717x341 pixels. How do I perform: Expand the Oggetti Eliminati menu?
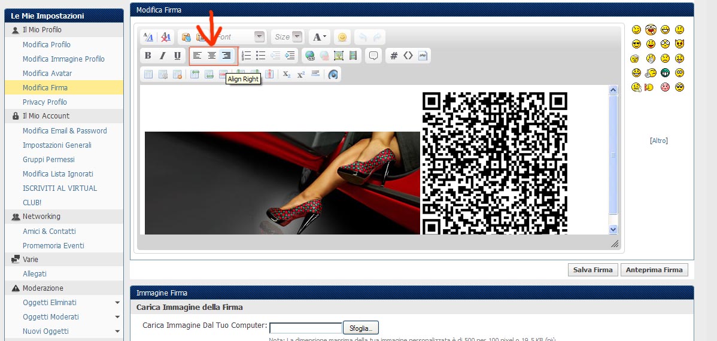[x=117, y=303]
